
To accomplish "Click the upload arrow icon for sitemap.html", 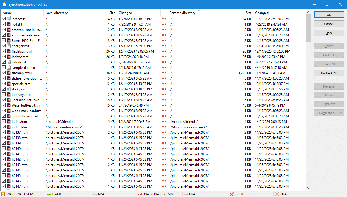I will (x=164, y=73).
